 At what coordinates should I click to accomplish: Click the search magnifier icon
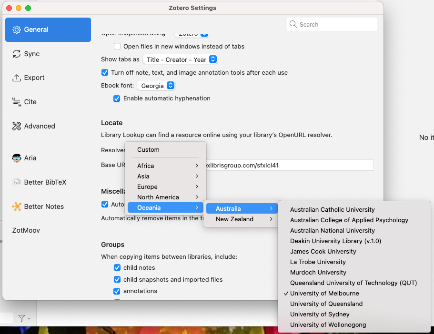(x=293, y=24)
